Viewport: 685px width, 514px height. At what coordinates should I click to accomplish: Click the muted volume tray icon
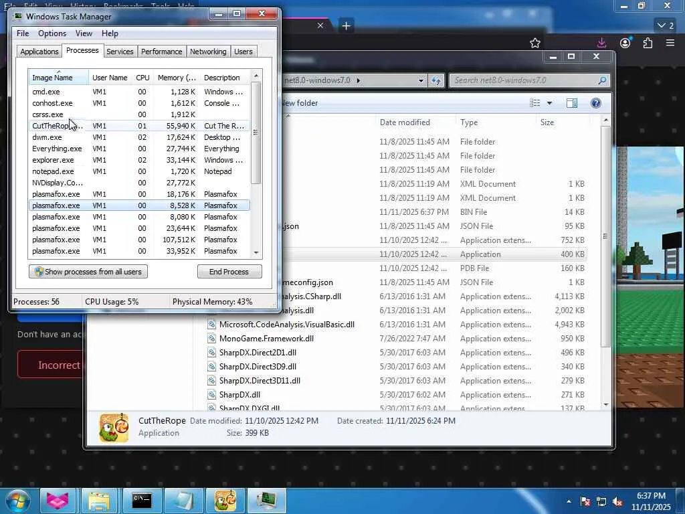click(617, 501)
